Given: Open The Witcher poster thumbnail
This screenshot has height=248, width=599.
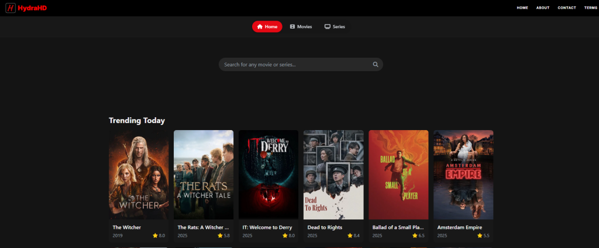Looking at the screenshot, I should tap(139, 175).
